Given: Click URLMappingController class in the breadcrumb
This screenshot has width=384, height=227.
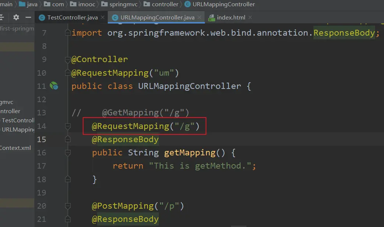Looking at the screenshot, I should [220, 4].
